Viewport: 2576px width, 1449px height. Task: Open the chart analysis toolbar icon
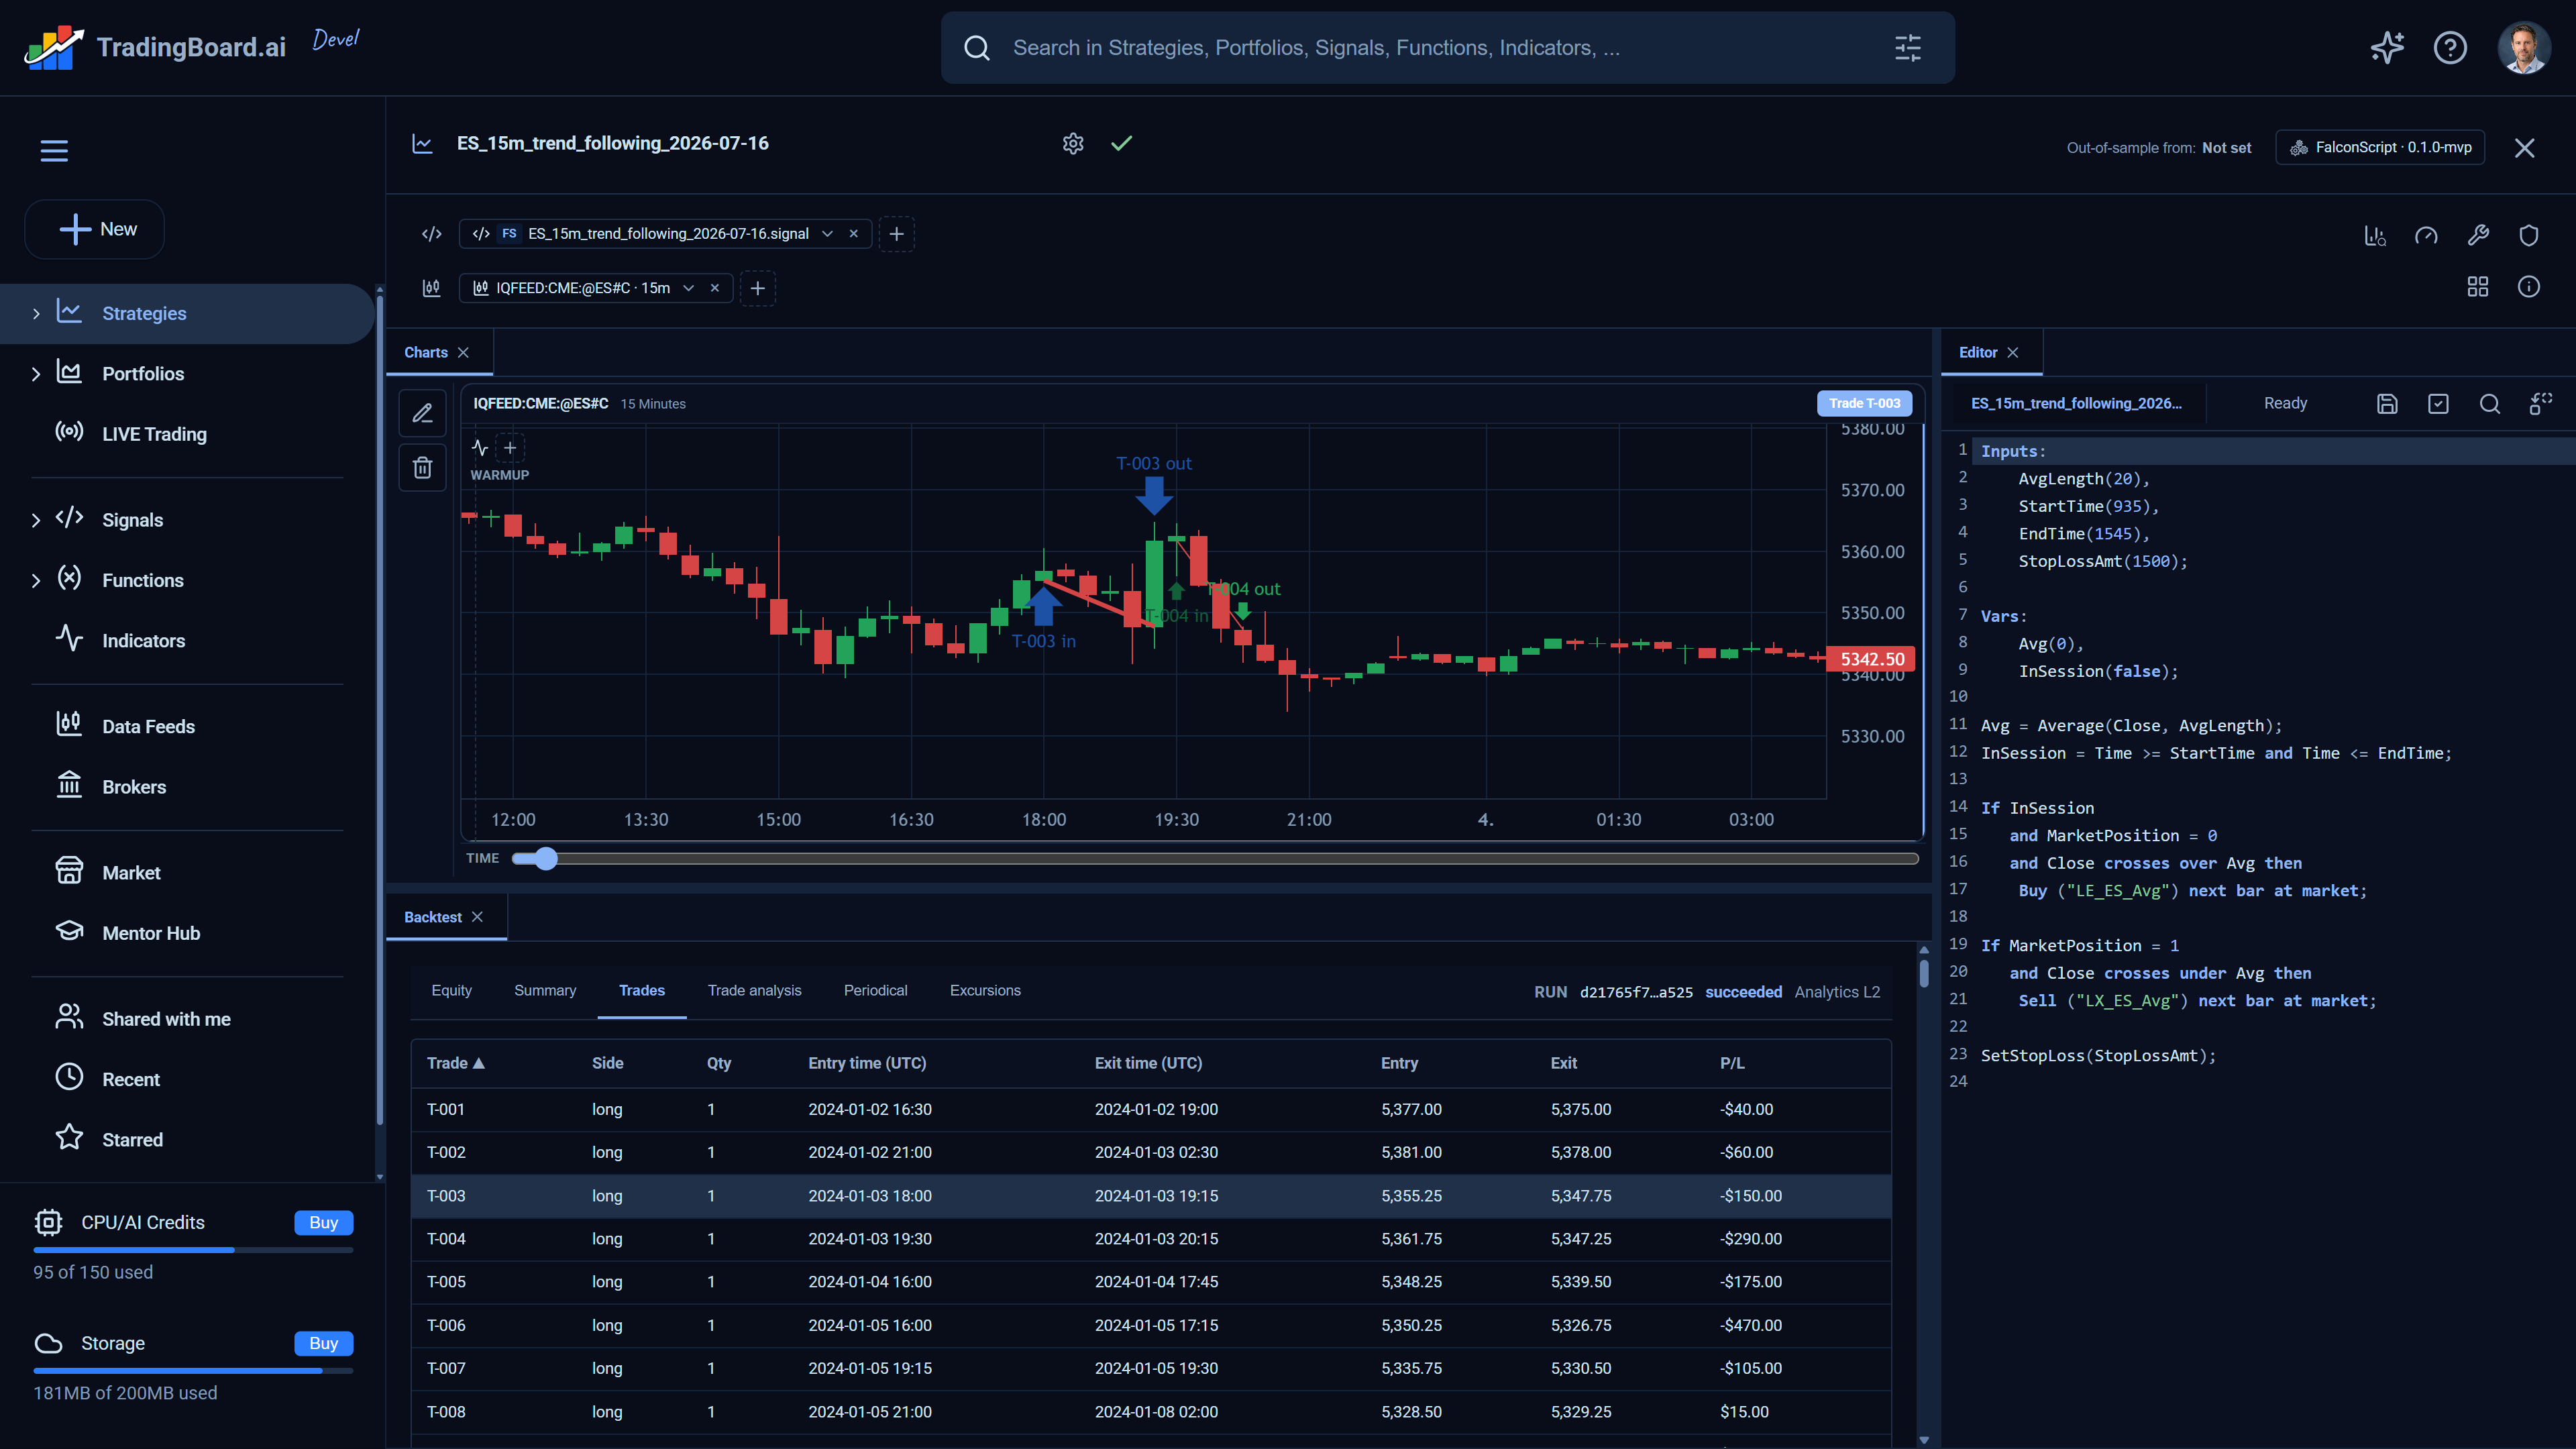point(2375,236)
